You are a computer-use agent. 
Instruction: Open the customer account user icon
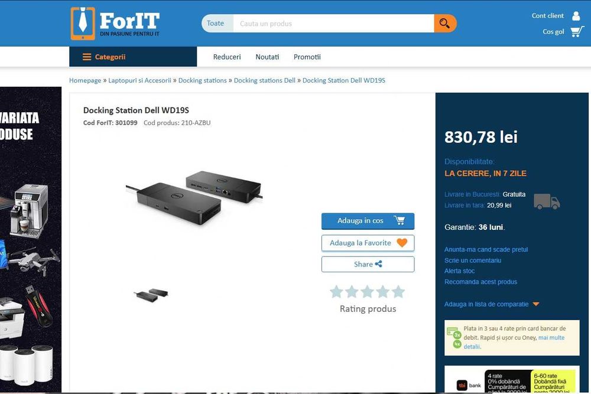pos(576,16)
